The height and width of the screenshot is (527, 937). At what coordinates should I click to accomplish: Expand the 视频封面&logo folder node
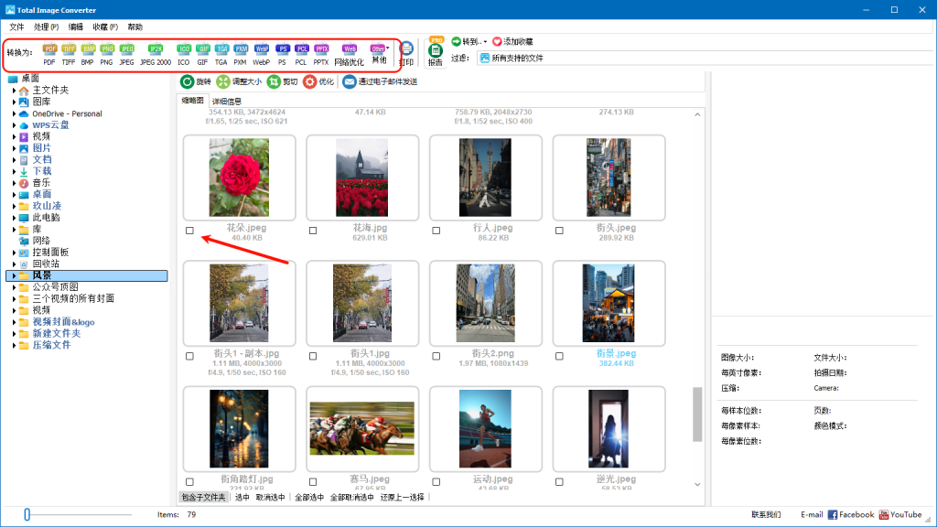15,322
